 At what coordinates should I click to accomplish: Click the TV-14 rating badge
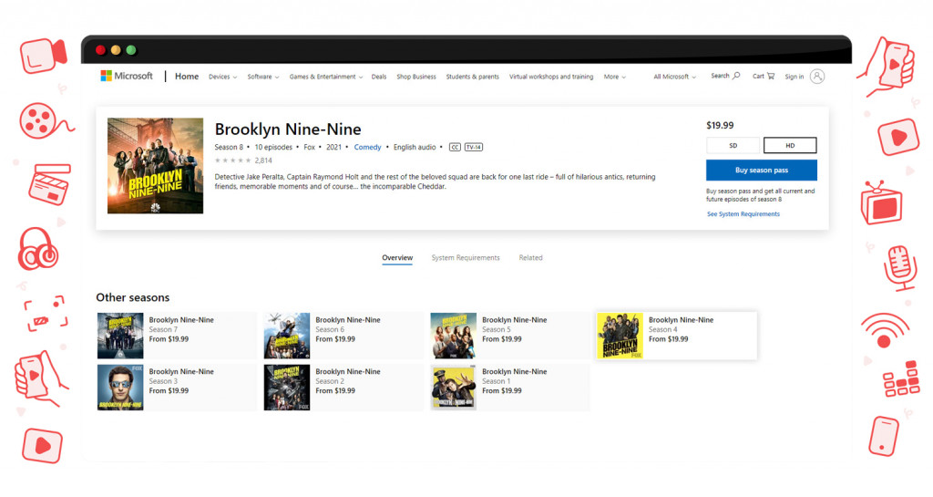(474, 147)
